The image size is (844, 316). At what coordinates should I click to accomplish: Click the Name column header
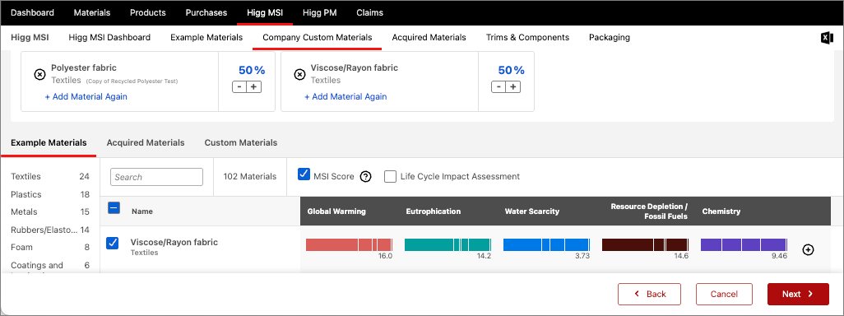point(142,211)
